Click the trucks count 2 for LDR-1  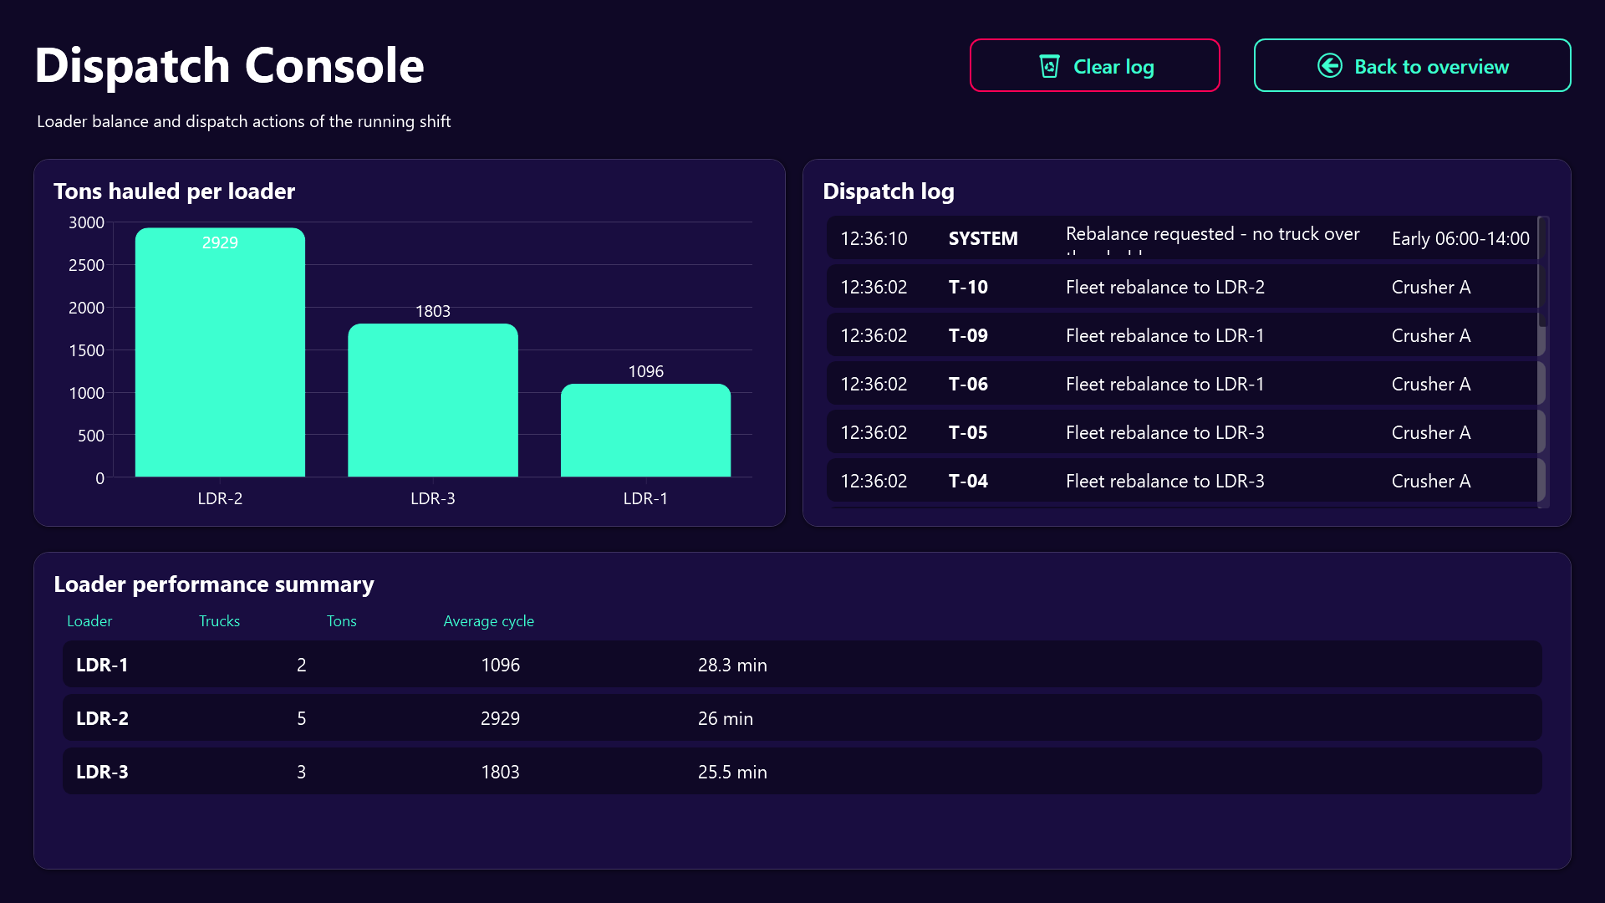pyautogui.click(x=302, y=665)
